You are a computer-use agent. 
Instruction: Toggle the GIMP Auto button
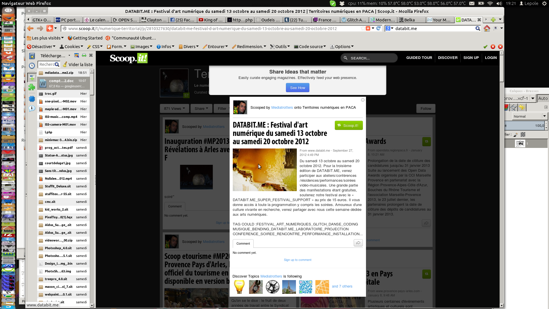[543, 98]
